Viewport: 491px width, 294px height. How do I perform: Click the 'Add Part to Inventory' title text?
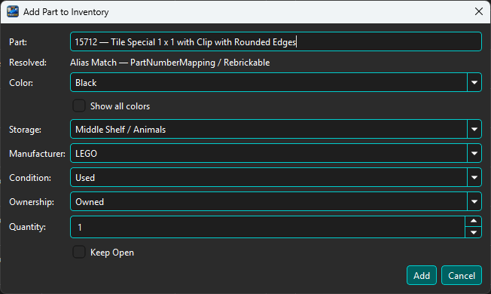66,12
